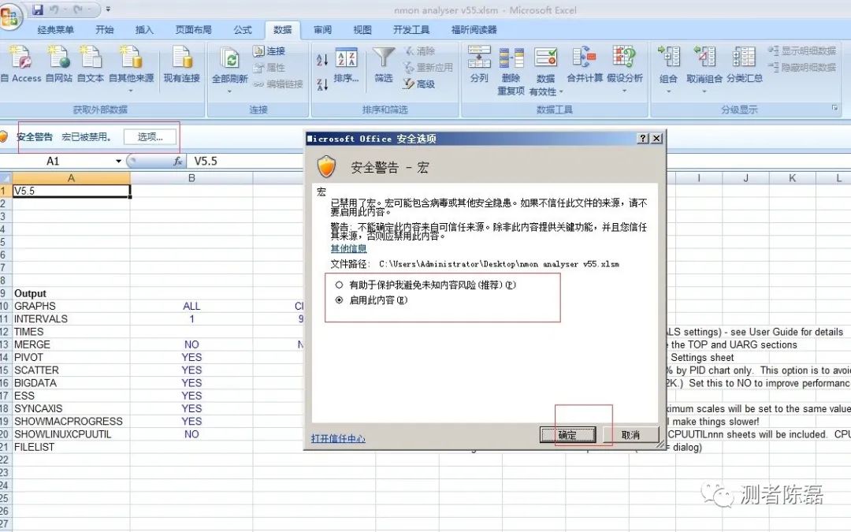The width and height of the screenshot is (851, 532).
Task: Open What-If Analysis dropdown
Action: [625, 90]
